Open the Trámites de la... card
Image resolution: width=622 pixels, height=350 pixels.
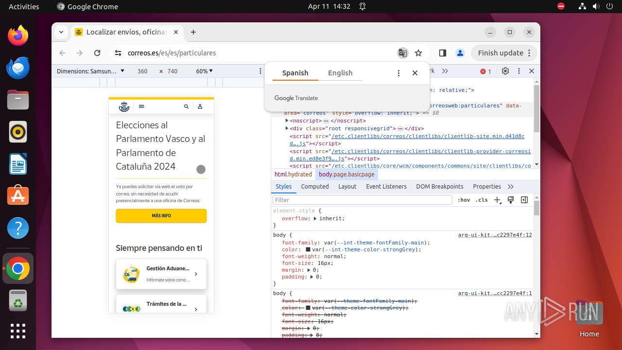161,304
